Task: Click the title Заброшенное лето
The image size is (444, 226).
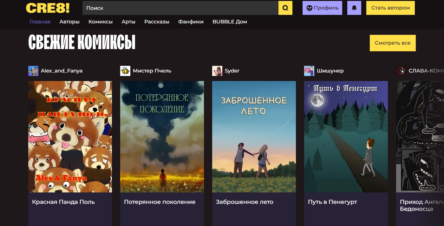Action: click(x=245, y=202)
